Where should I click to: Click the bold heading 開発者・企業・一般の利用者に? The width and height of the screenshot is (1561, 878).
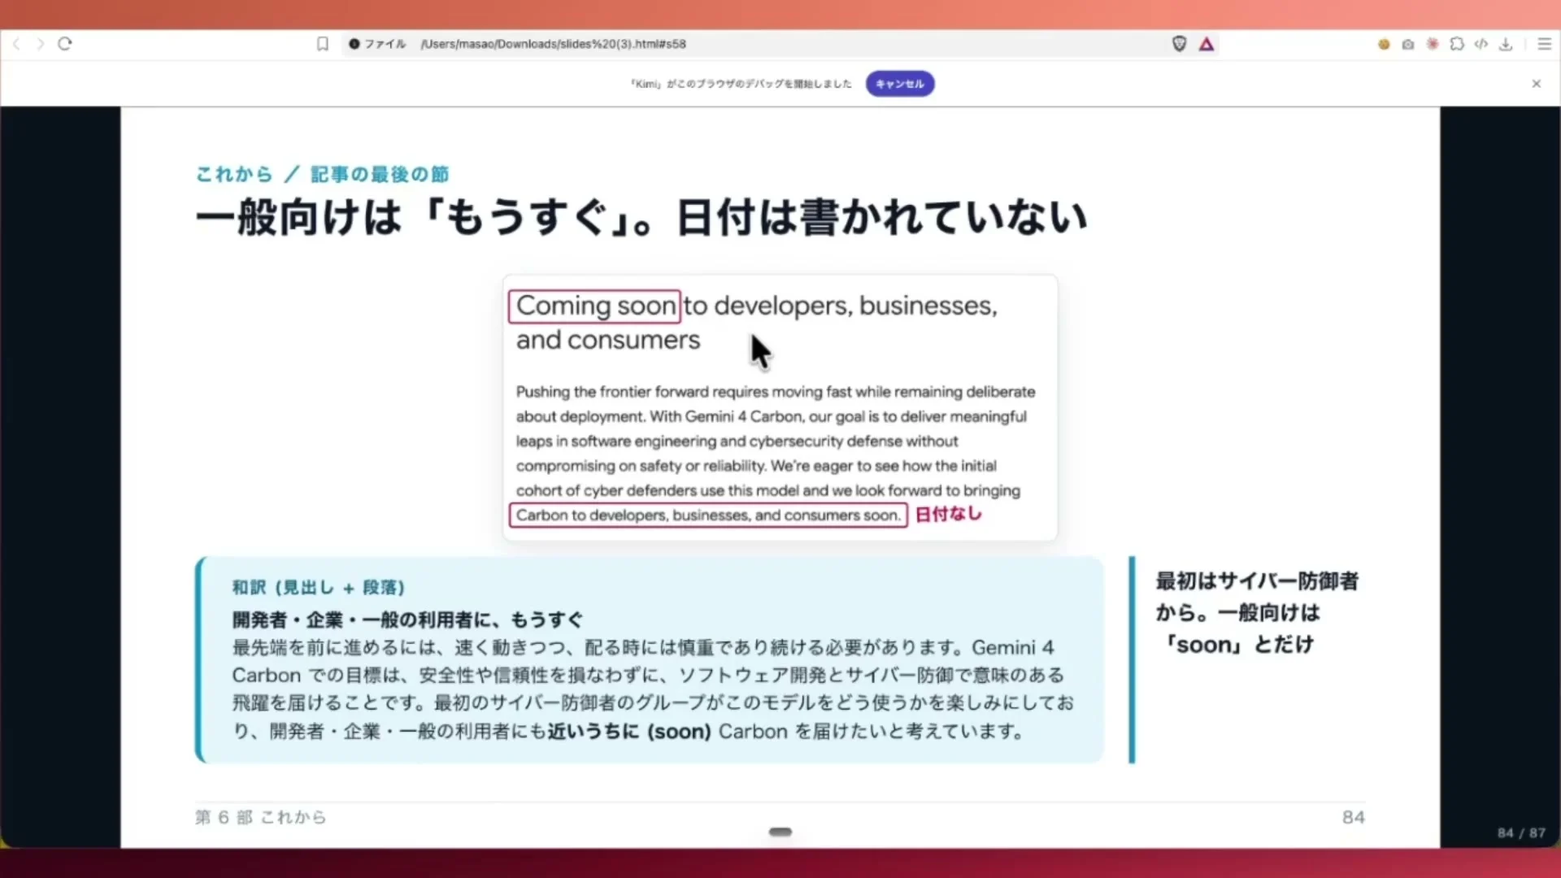[x=407, y=619]
